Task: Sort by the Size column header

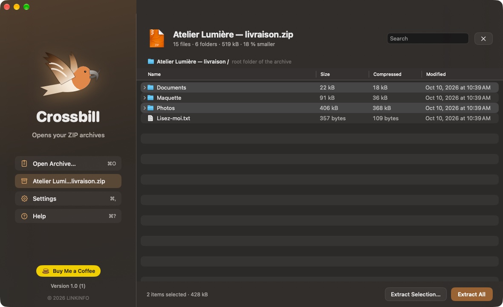Action: point(325,75)
